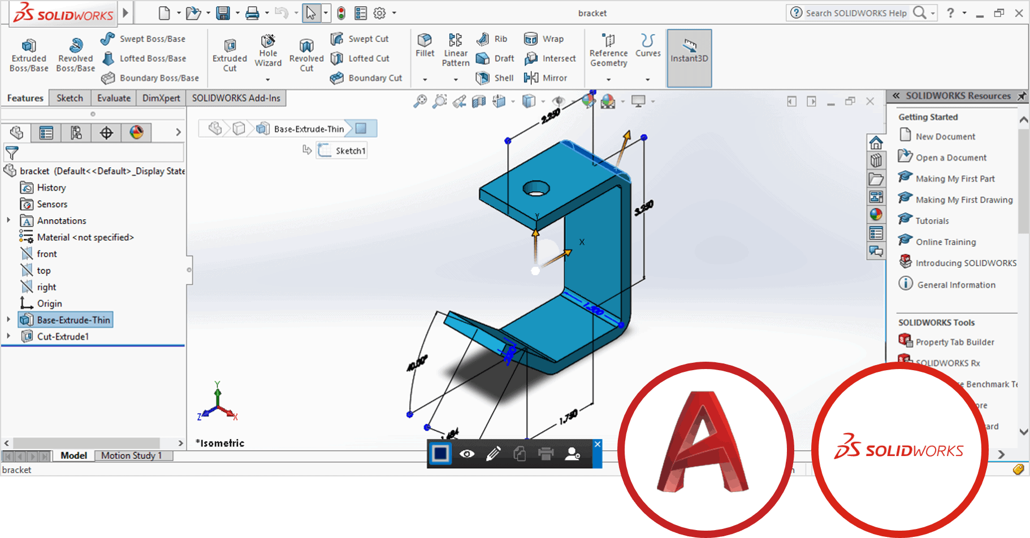This screenshot has width=1030, height=538.
Task: Select the Intersect feature
Action: click(x=550, y=58)
